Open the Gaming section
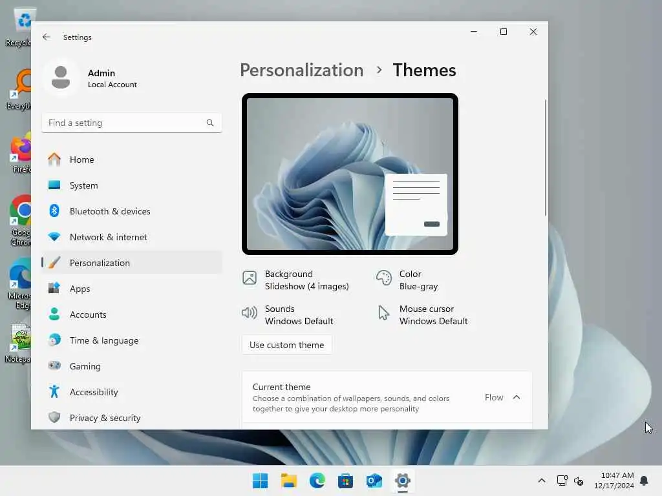662x496 pixels. 132,366
